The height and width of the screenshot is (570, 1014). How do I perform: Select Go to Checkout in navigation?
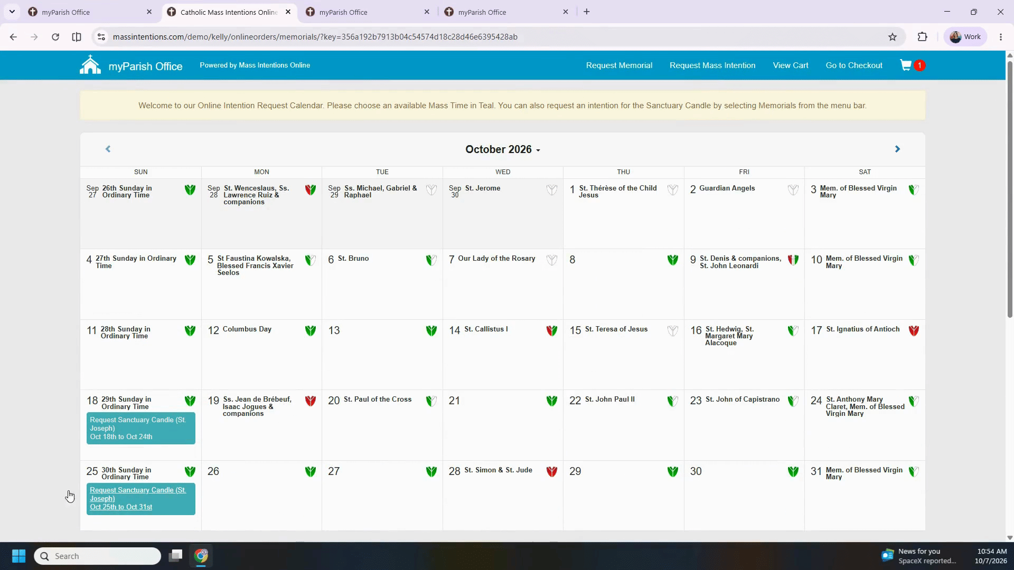coord(854,65)
